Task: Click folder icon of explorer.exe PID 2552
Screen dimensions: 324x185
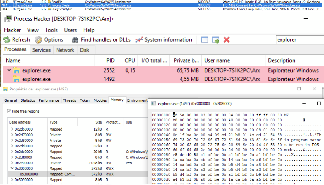Action: (x=17, y=70)
